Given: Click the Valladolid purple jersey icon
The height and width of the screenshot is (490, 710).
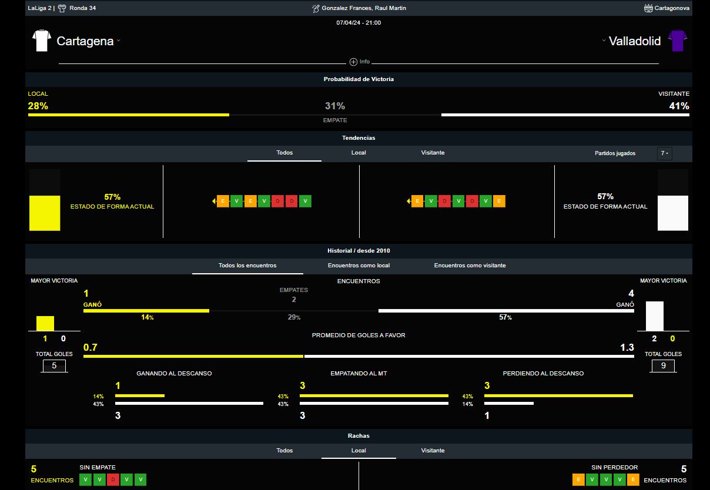Looking at the screenshot, I should click(677, 41).
